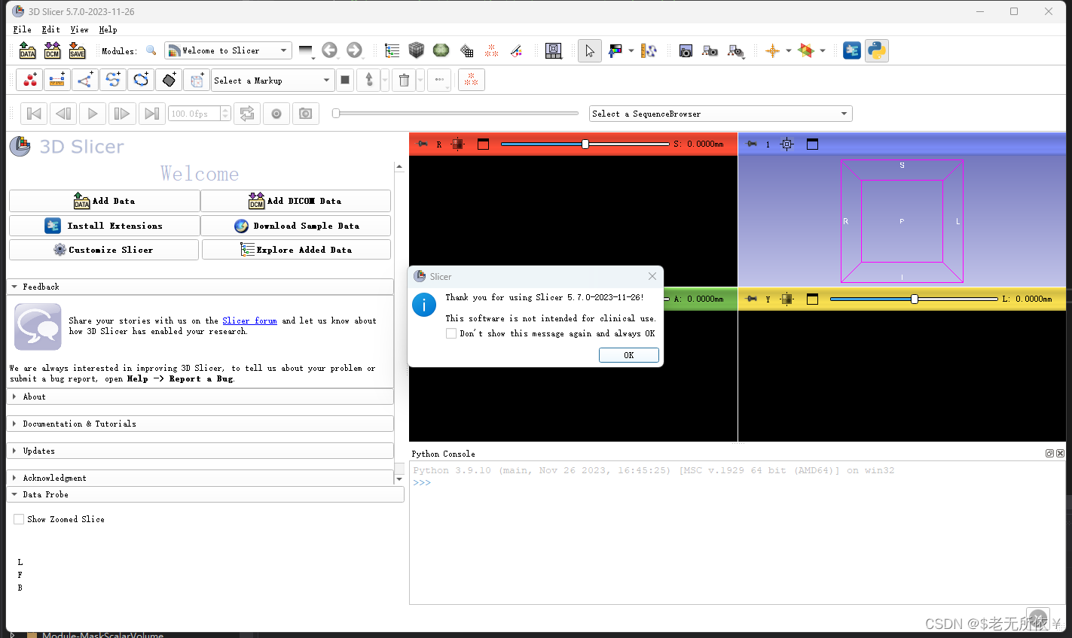Open the File menu
The width and height of the screenshot is (1072, 638).
point(21,29)
